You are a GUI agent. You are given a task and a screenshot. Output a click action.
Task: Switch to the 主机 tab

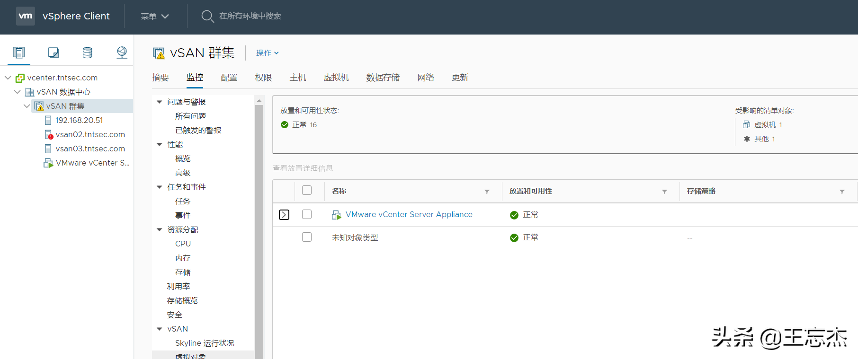click(298, 78)
